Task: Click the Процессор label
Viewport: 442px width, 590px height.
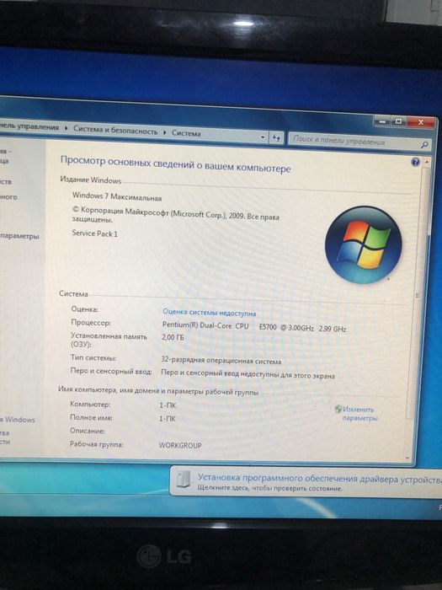Action: click(91, 323)
